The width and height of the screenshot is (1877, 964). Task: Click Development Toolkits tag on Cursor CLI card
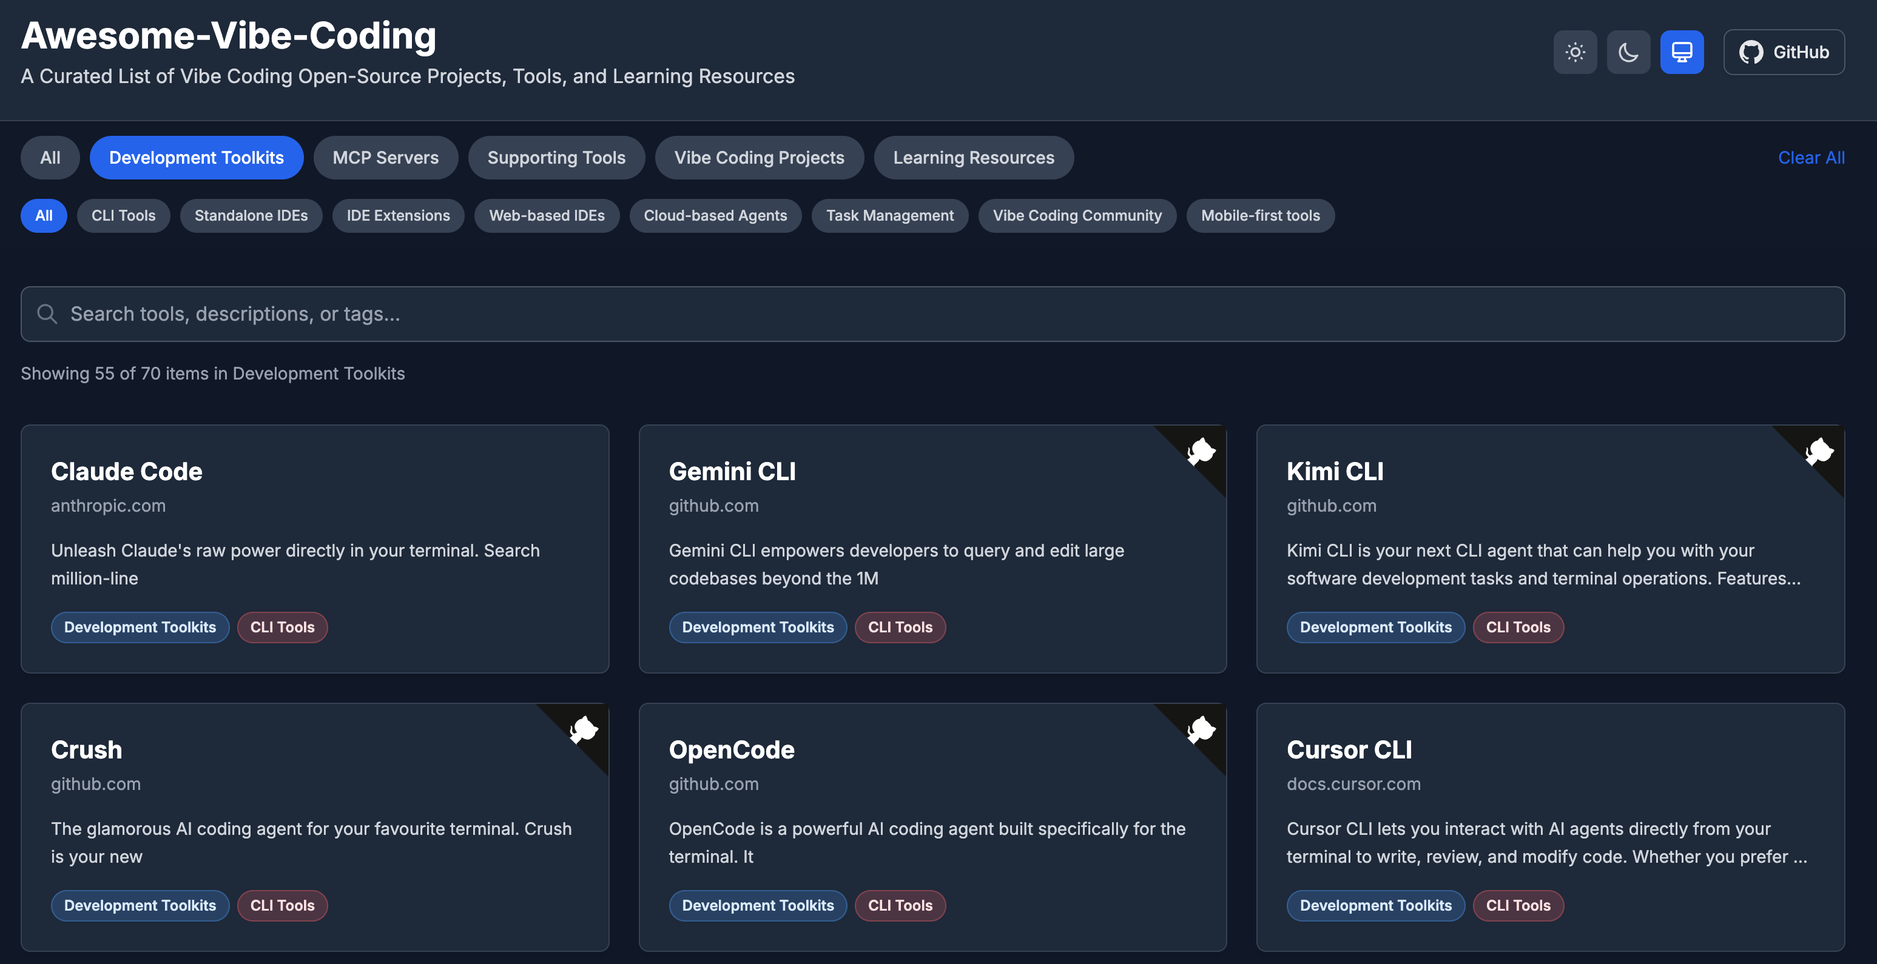[x=1376, y=905]
